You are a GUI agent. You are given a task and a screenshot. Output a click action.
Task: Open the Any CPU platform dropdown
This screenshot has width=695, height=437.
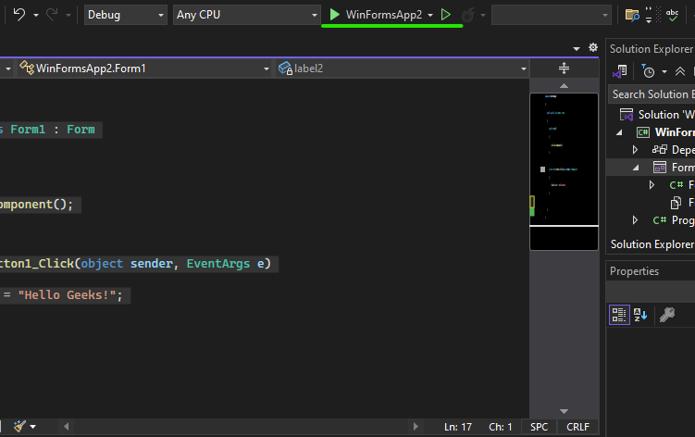[246, 15]
